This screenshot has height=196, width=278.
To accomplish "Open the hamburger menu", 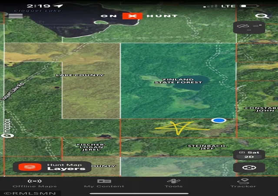I will pyautogui.click(x=16, y=16).
